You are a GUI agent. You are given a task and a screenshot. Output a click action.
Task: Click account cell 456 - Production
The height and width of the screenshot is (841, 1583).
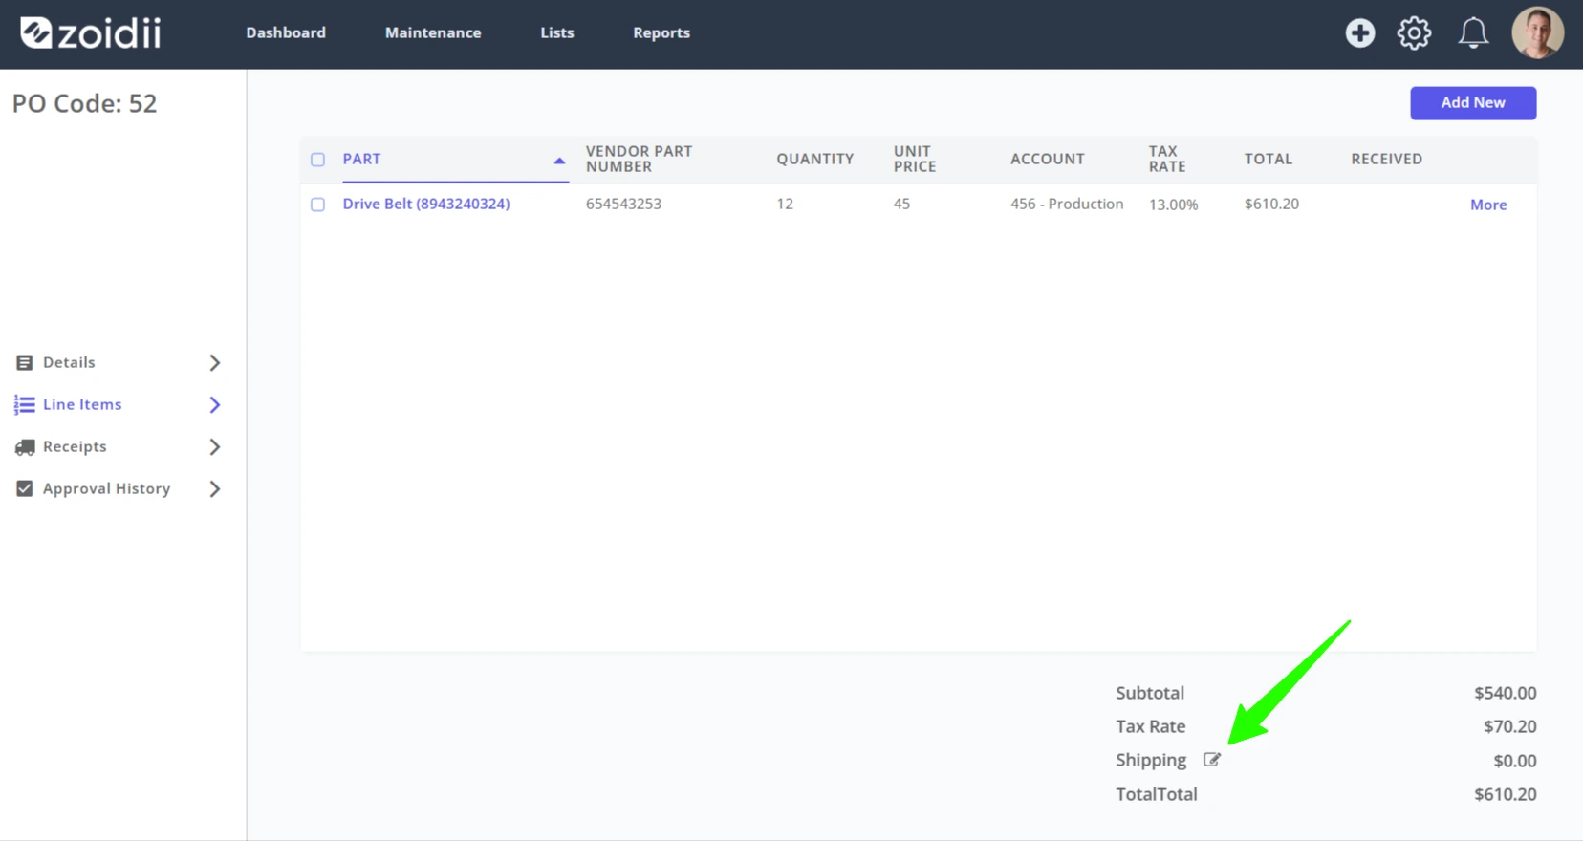pyautogui.click(x=1067, y=204)
